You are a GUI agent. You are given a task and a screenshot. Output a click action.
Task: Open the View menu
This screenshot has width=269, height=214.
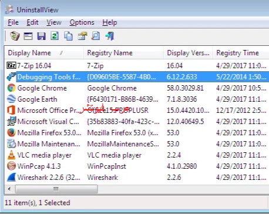[x=54, y=22]
